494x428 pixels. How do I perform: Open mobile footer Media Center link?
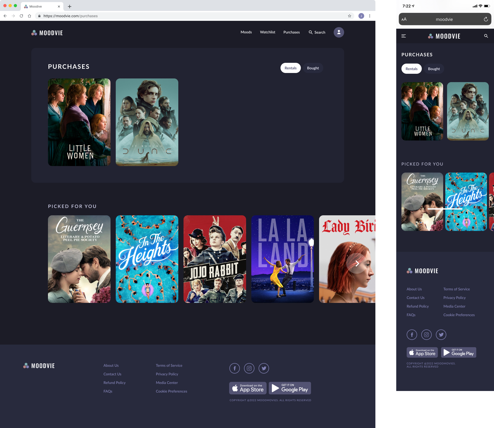click(454, 306)
